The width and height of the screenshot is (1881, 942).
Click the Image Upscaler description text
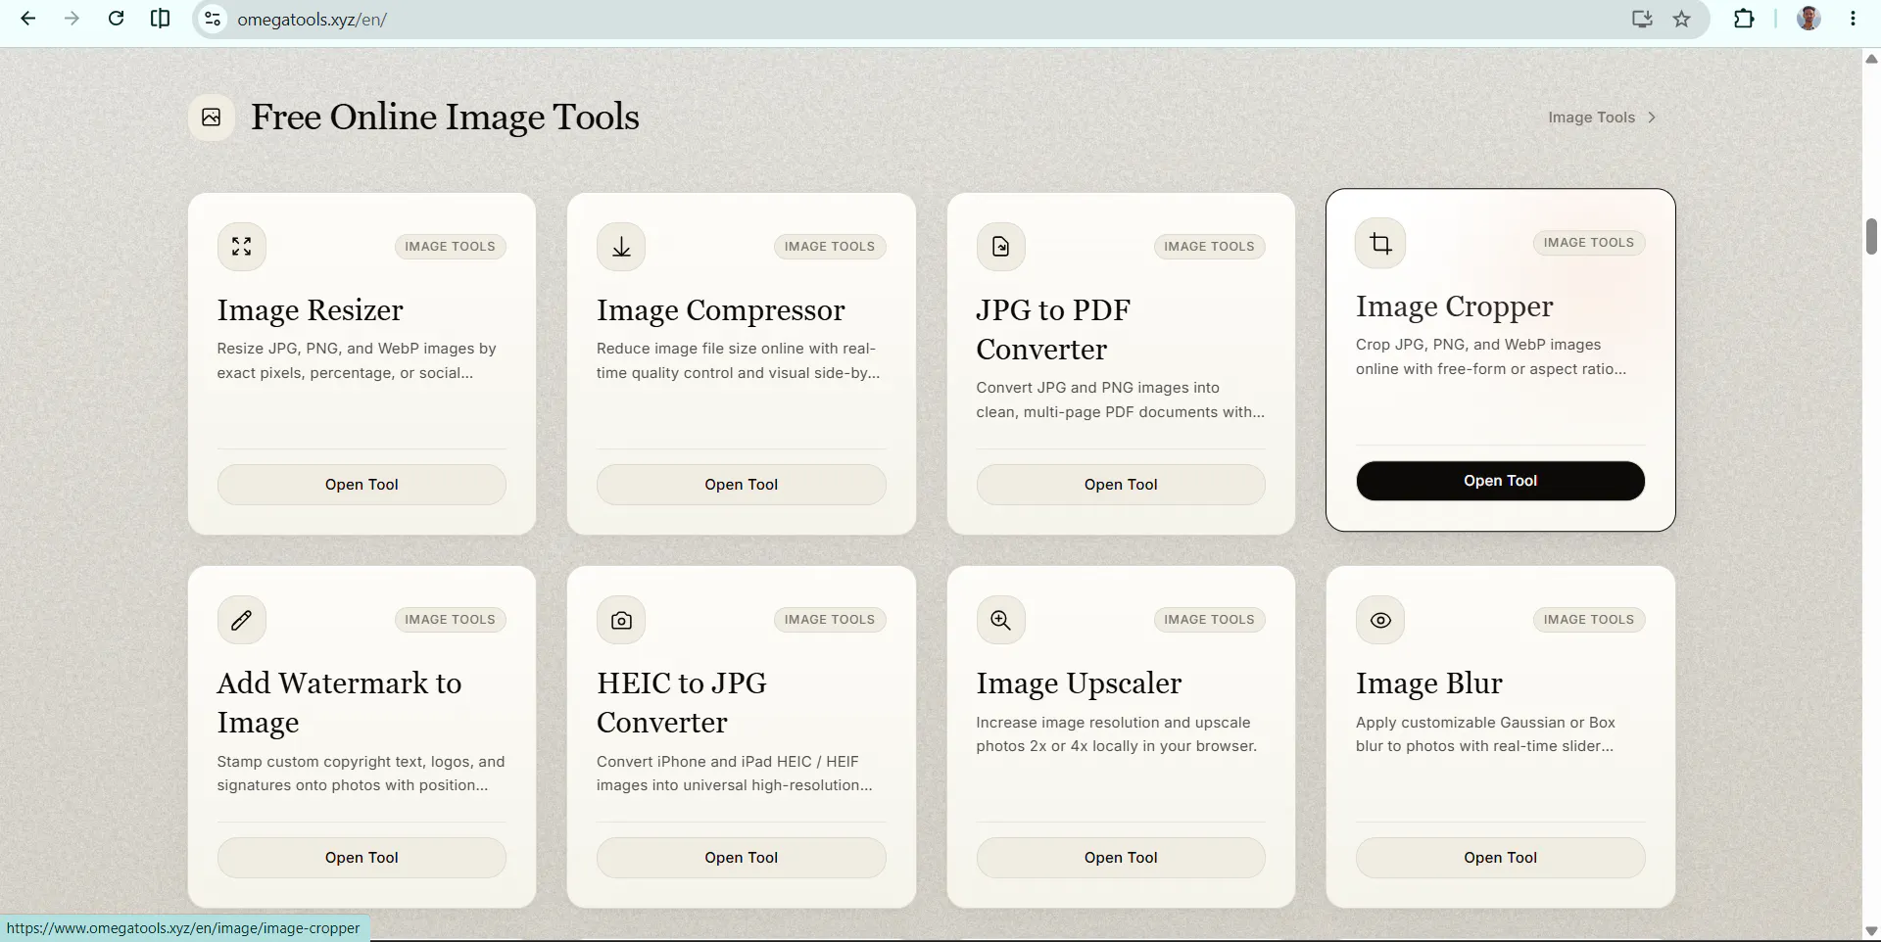click(1117, 734)
